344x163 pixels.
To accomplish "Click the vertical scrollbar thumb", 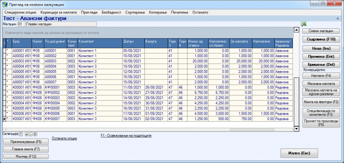I will 296,102.
